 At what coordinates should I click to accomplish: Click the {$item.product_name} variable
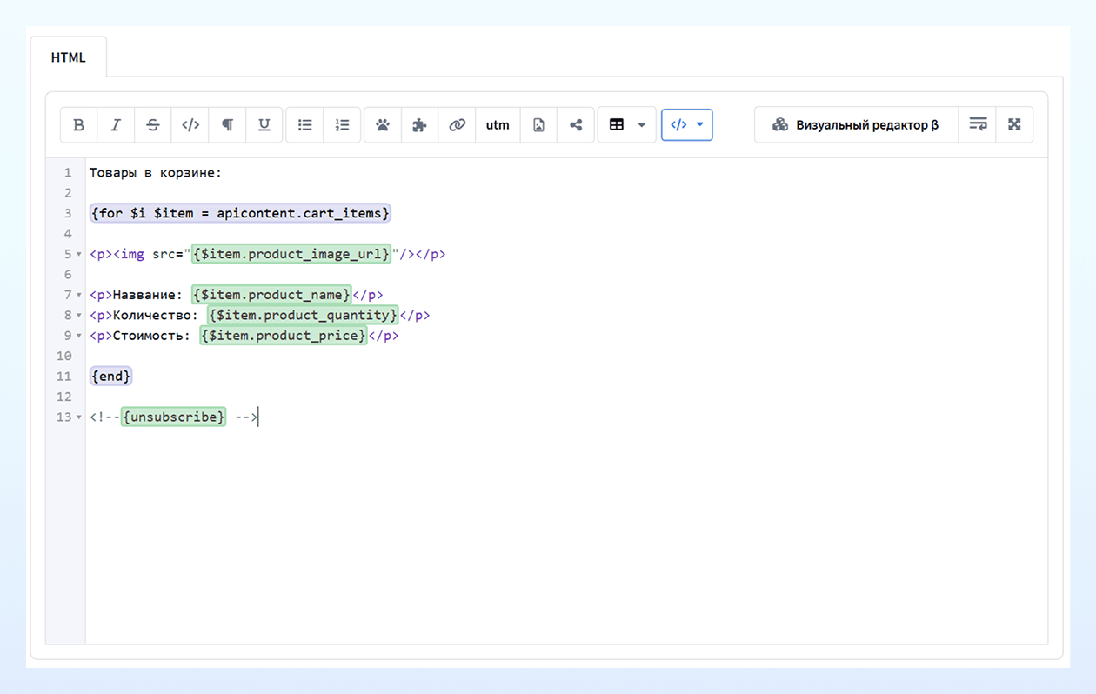[x=271, y=295]
